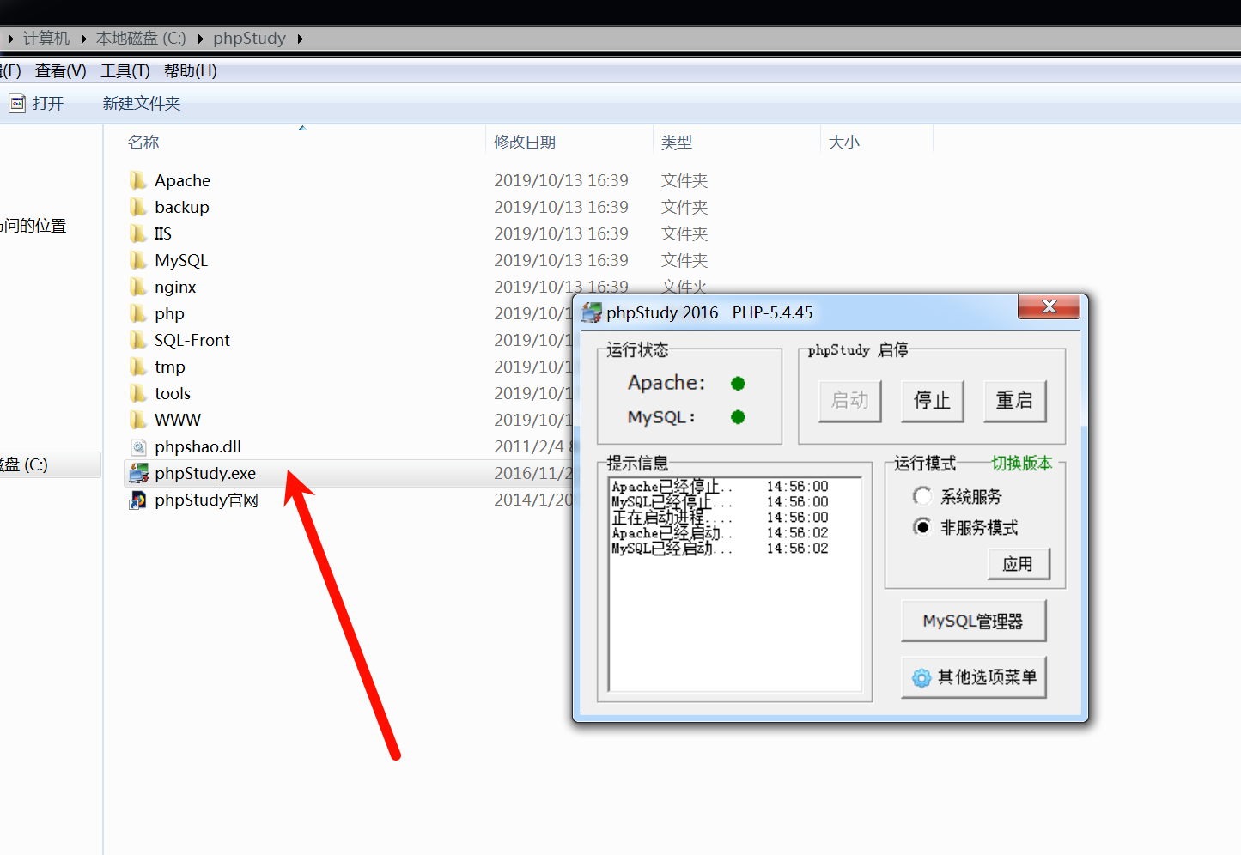Click the backup folder icon
Screen dimensions: 1241x855
coord(138,207)
